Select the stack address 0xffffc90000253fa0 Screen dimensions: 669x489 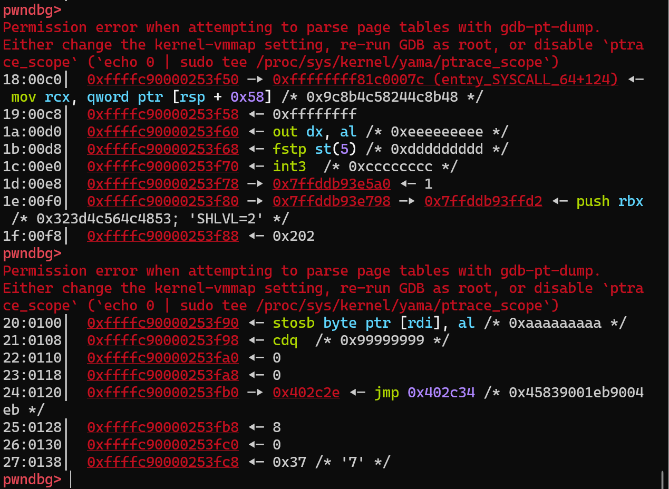(x=162, y=358)
